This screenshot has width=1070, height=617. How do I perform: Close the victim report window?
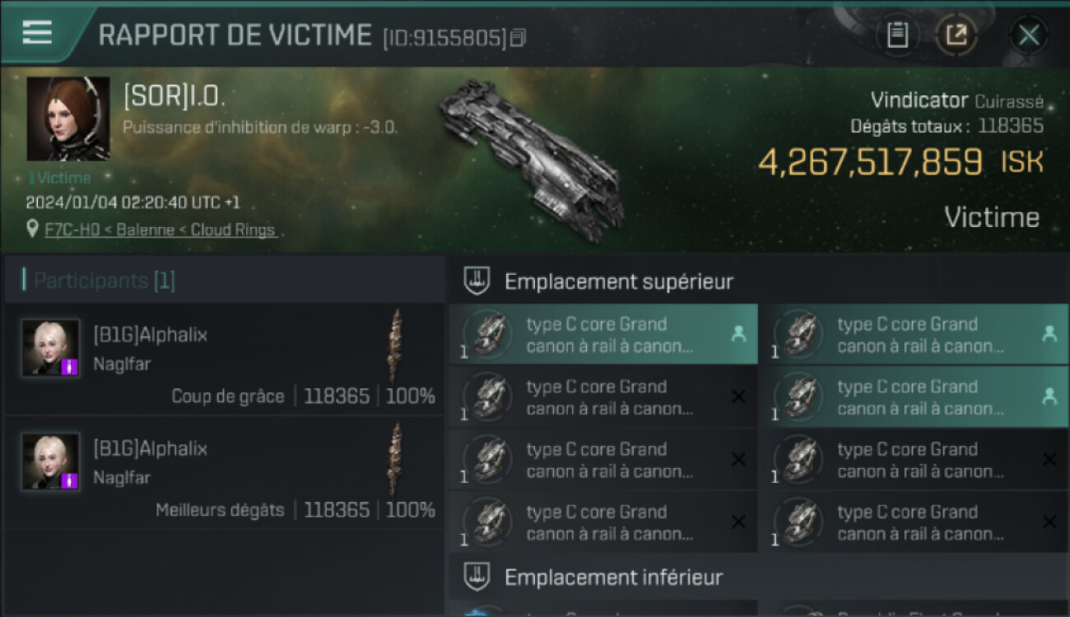pos(1029,35)
